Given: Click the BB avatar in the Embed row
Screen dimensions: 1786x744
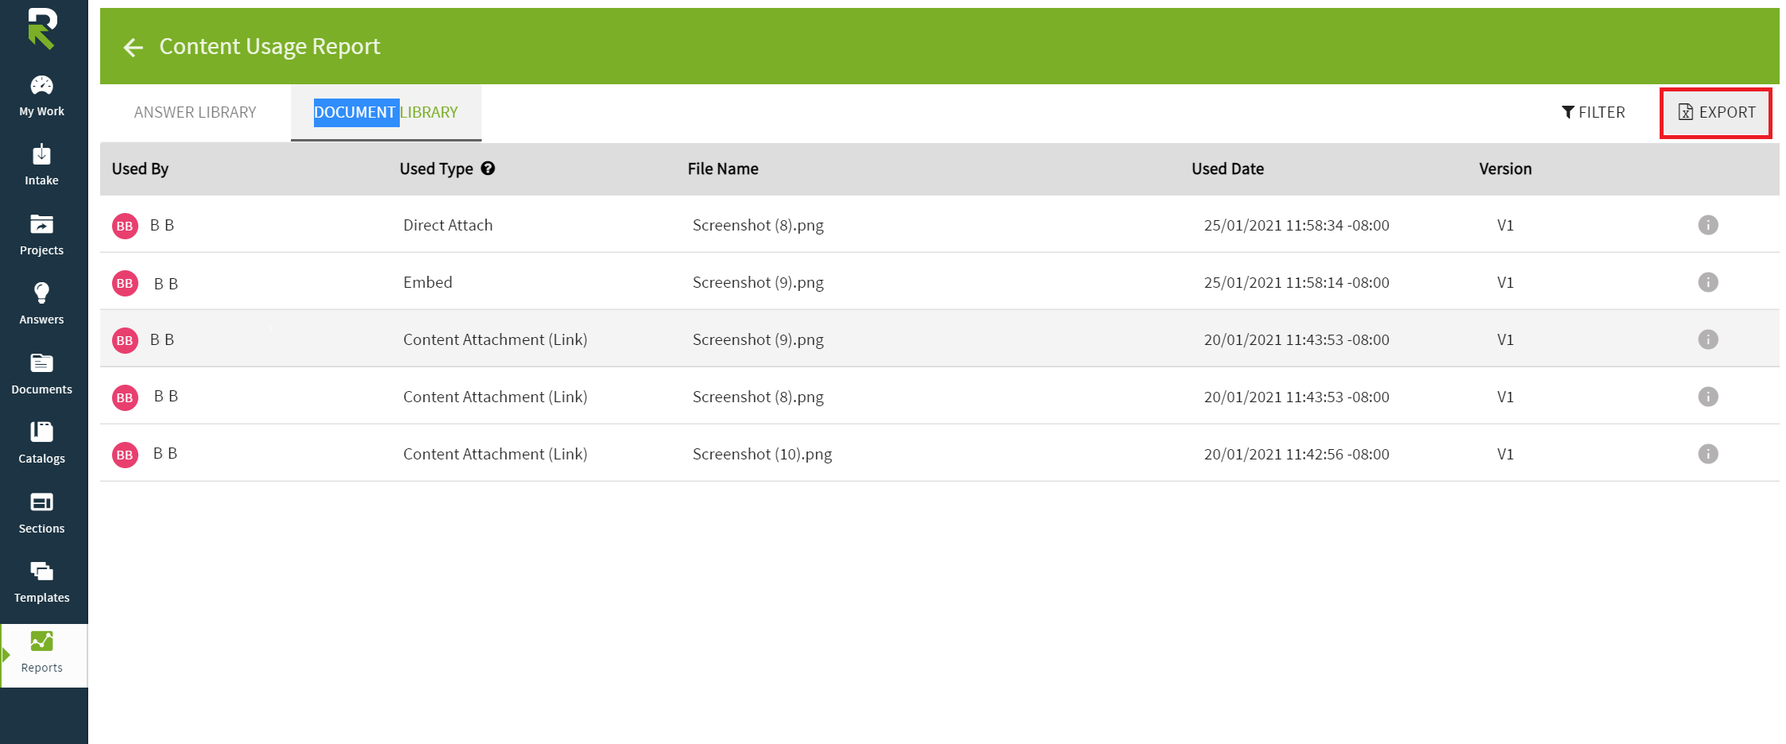Looking at the screenshot, I should (x=125, y=283).
